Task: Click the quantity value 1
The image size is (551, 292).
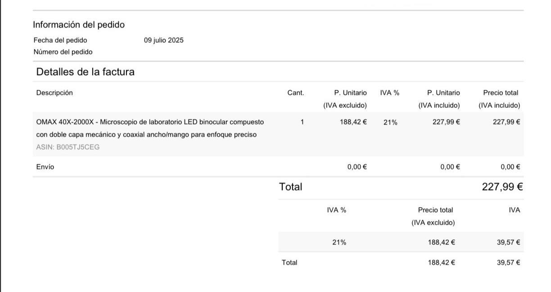Action: (302, 122)
